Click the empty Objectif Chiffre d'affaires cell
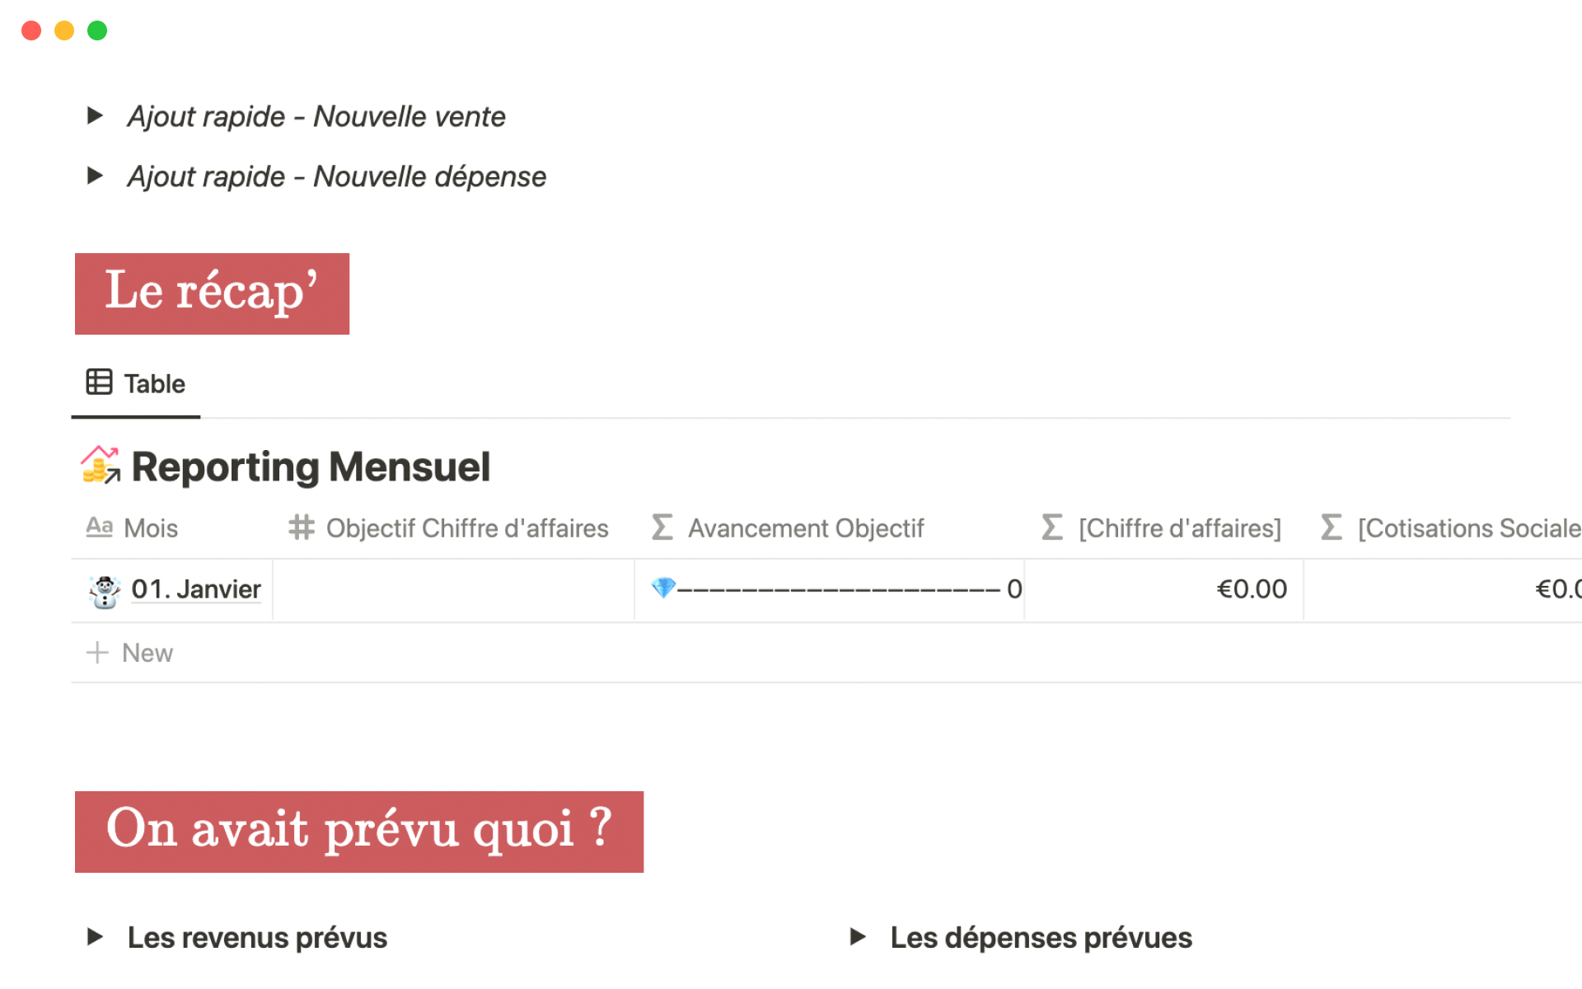 tap(453, 590)
